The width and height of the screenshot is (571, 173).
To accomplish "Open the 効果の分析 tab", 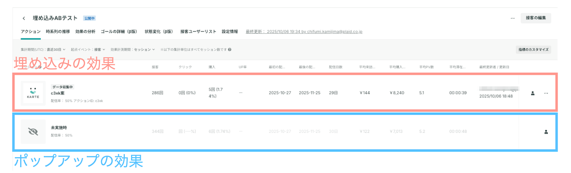I will [85, 31].
